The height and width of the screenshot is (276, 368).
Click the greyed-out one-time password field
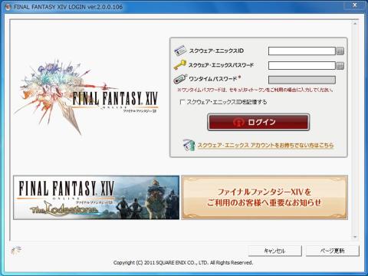pos(301,80)
